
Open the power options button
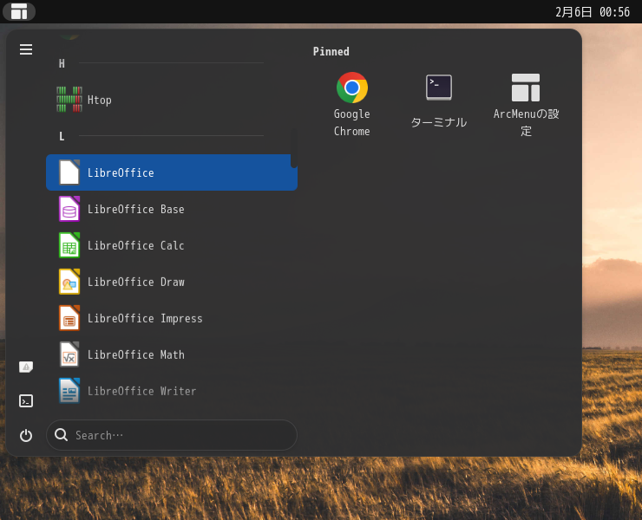[x=26, y=435]
